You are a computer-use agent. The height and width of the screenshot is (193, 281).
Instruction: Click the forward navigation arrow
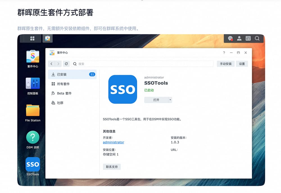point(58,64)
